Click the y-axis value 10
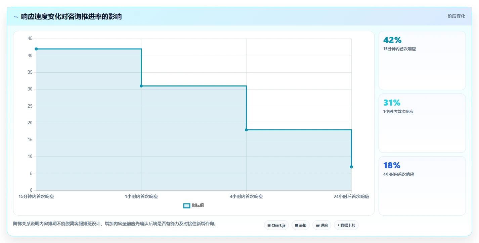Viewport: 479px width, 243px height. tap(30, 157)
